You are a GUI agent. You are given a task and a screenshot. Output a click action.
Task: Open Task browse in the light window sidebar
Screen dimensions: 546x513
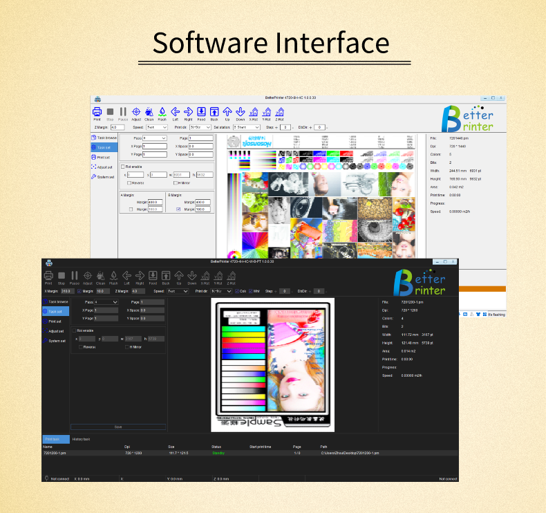[104, 138]
